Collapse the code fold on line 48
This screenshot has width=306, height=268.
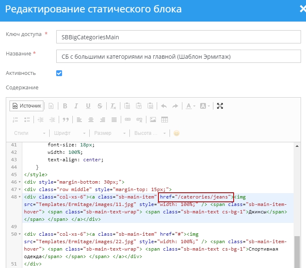(x=21, y=197)
